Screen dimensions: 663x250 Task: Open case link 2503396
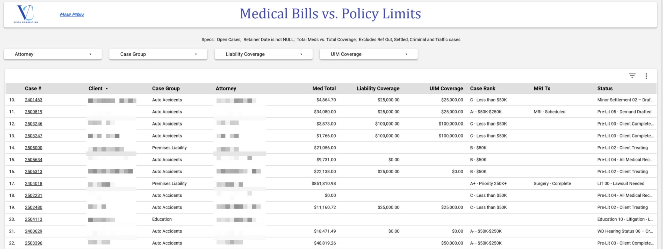coord(33,243)
